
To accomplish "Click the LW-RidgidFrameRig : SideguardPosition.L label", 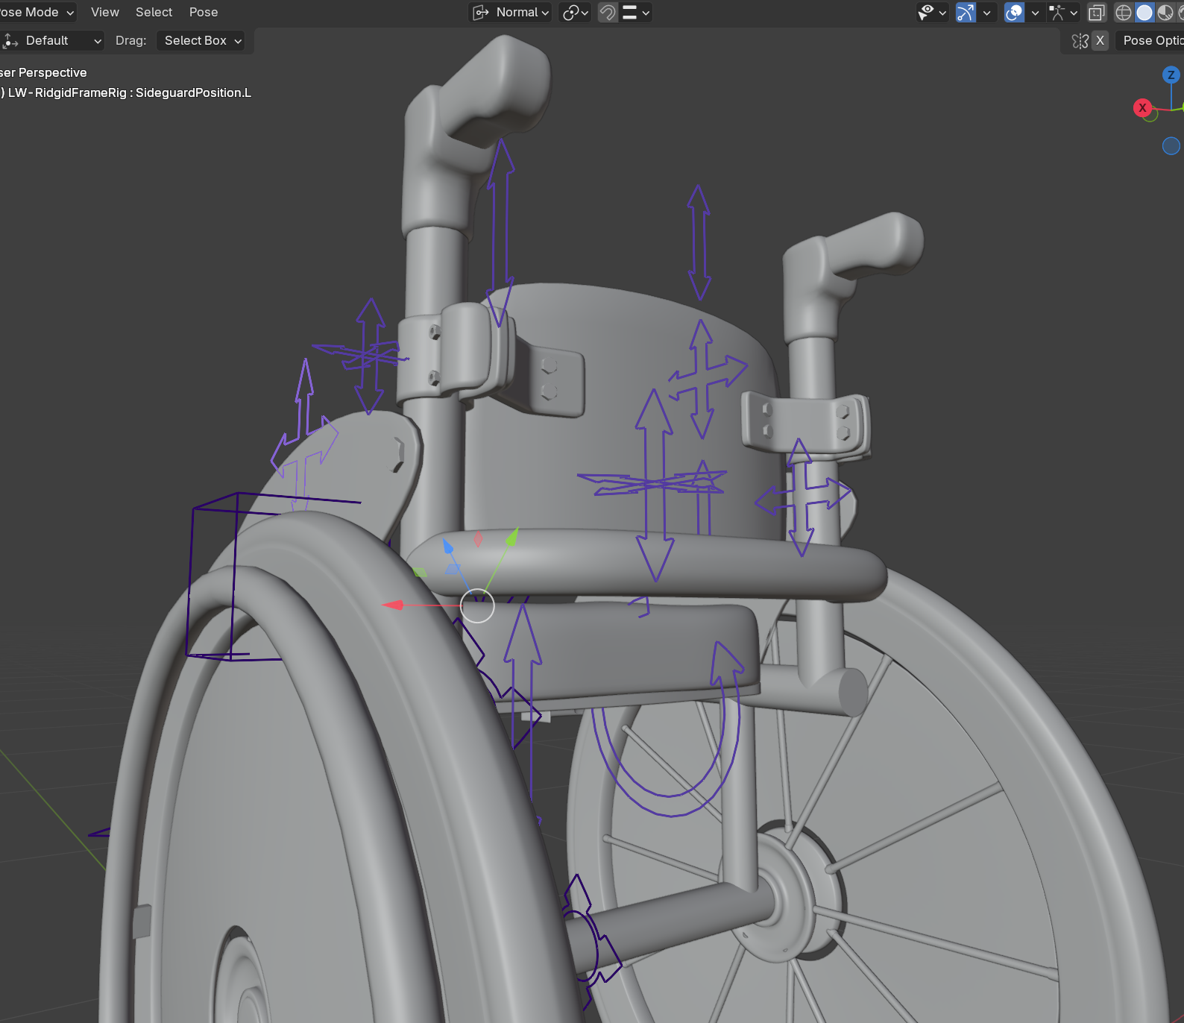I will (129, 92).
